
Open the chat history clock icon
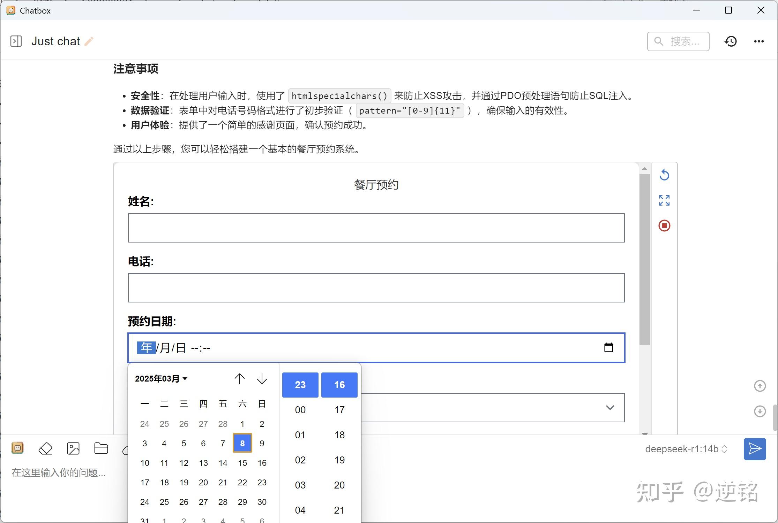[731, 41]
